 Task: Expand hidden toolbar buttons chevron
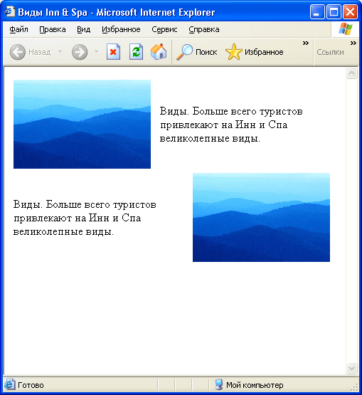pos(306,43)
